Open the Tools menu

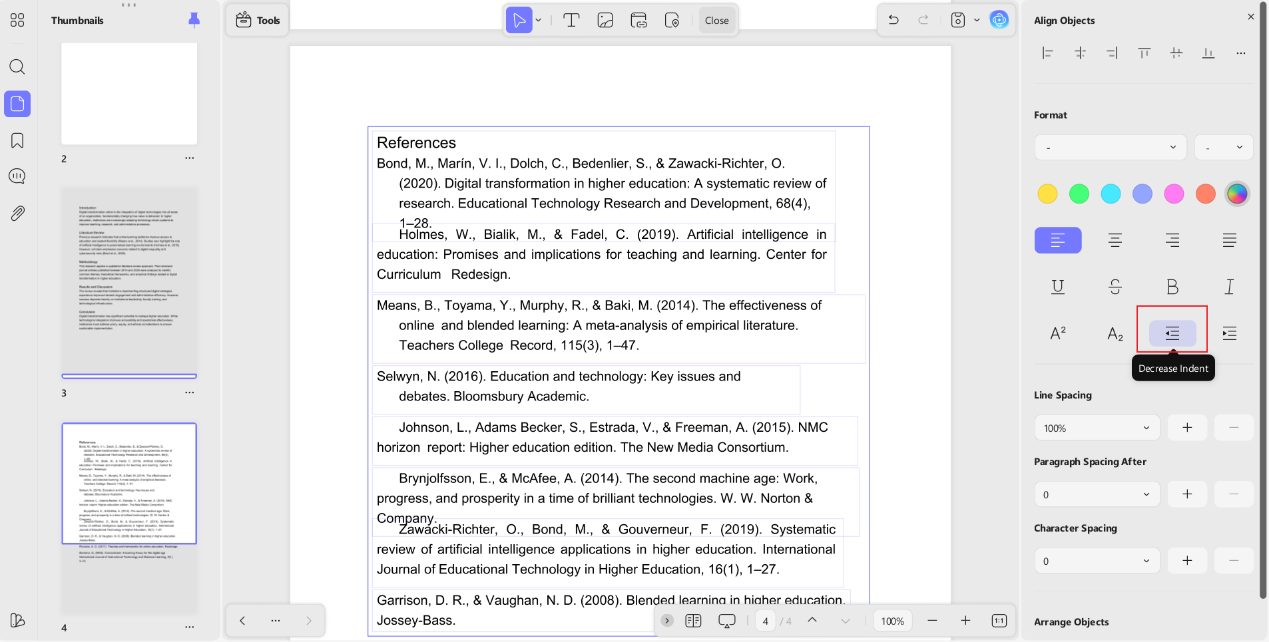tap(258, 20)
